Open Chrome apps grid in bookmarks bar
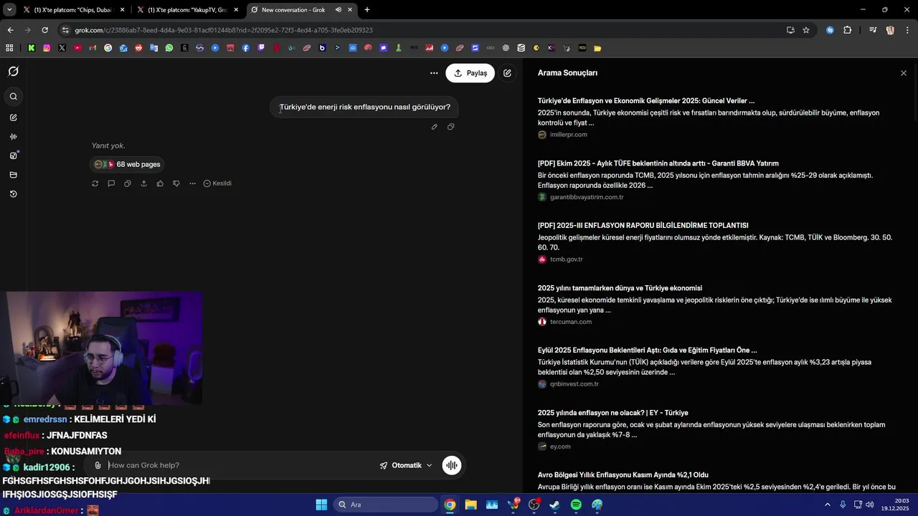 [9, 48]
